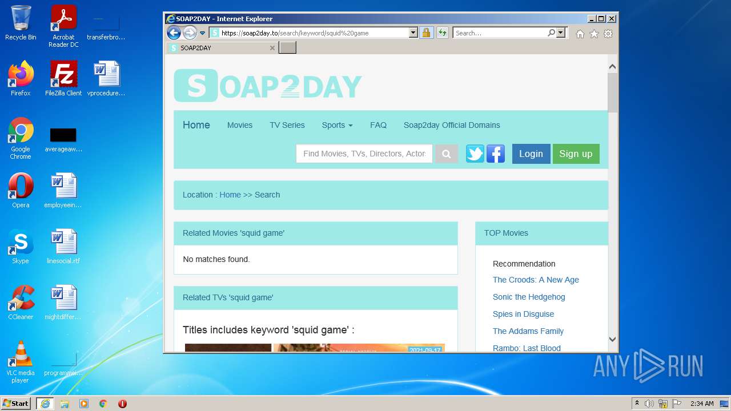Click the site search magnifier button
Viewport: 731px width, 411px height.
pos(447,154)
